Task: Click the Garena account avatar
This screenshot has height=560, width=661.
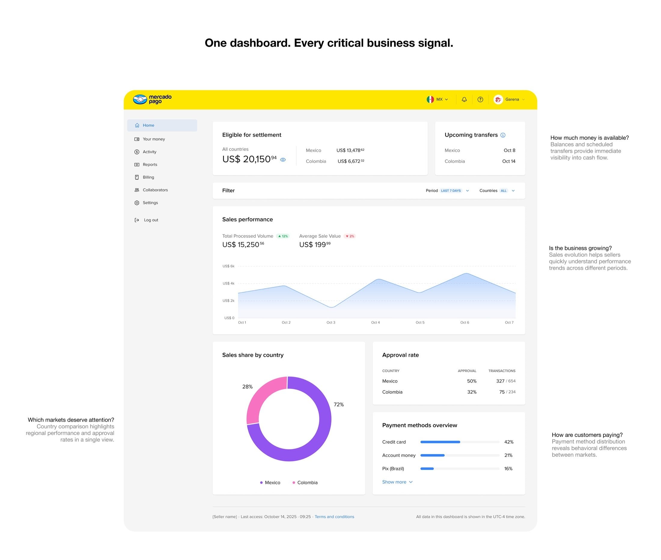Action: [x=498, y=99]
